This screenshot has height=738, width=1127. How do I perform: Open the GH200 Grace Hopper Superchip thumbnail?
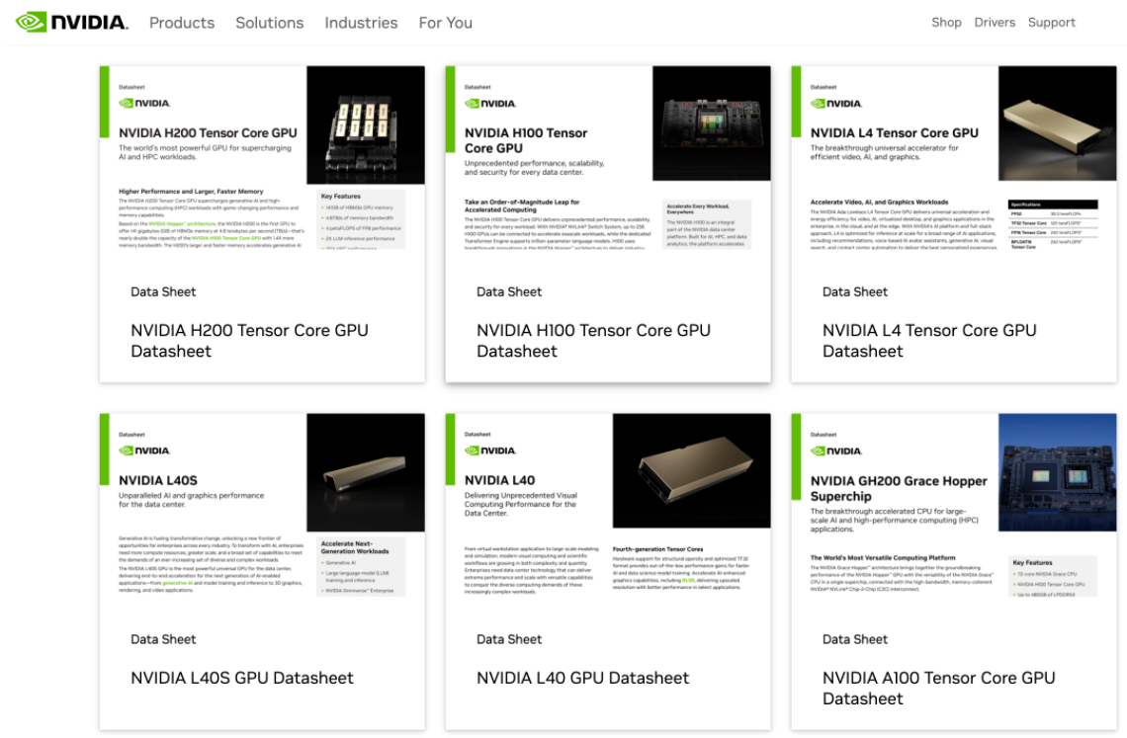point(954,506)
